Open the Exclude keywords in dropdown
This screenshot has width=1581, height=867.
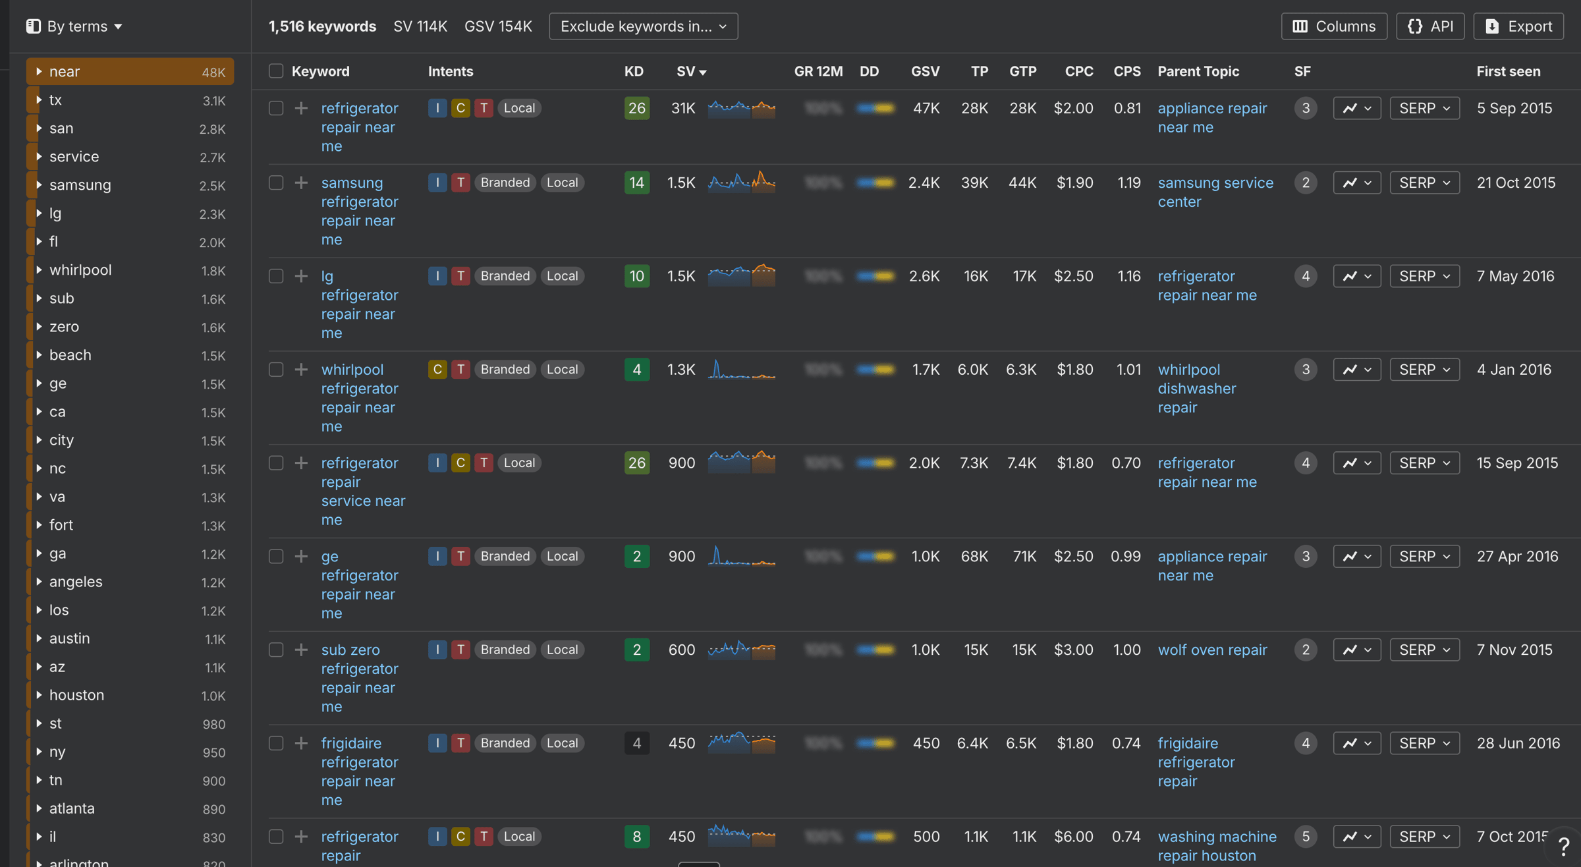tap(643, 26)
